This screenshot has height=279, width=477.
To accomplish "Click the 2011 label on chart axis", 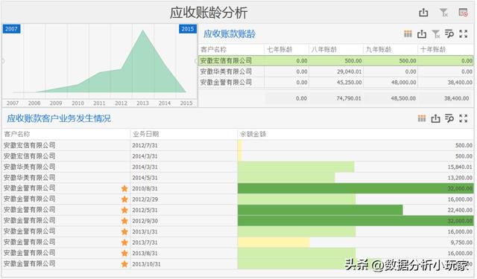I will tap(99, 103).
